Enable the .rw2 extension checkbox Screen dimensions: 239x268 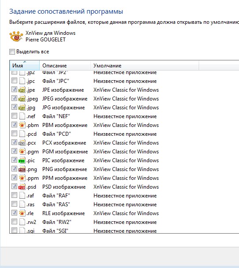pyautogui.click(x=14, y=222)
